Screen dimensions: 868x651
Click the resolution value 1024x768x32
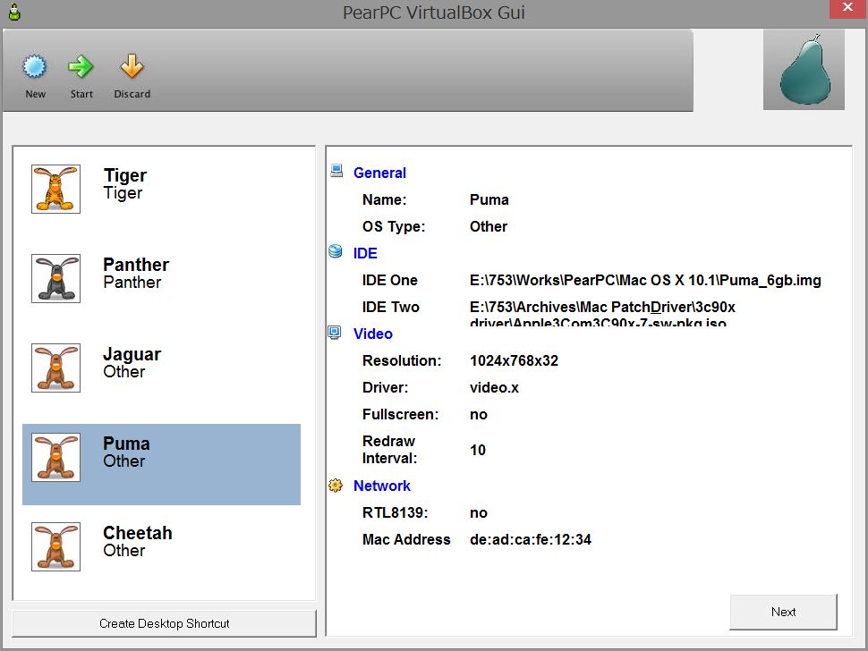tap(515, 360)
